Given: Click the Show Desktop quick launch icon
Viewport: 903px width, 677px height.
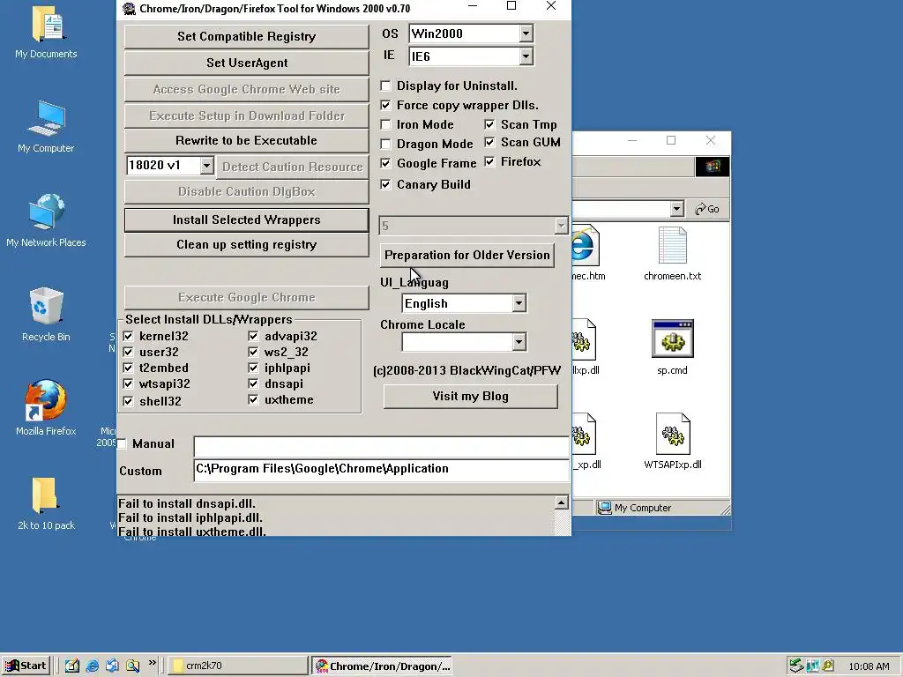Looking at the screenshot, I should coord(72,666).
